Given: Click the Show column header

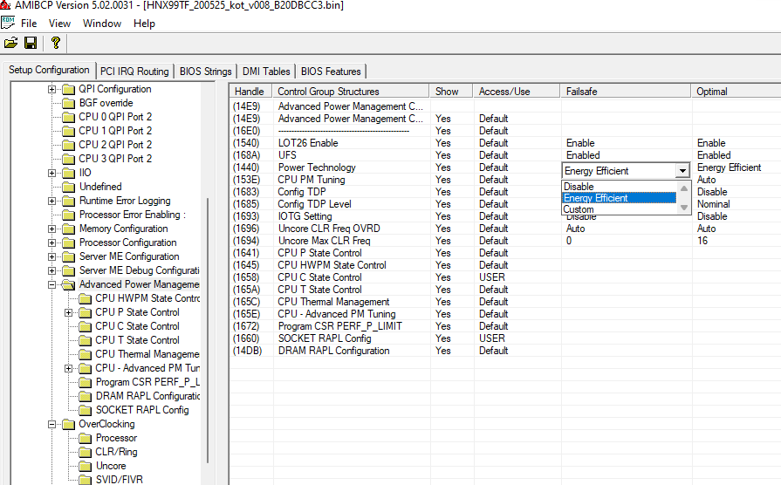Looking at the screenshot, I should point(451,92).
